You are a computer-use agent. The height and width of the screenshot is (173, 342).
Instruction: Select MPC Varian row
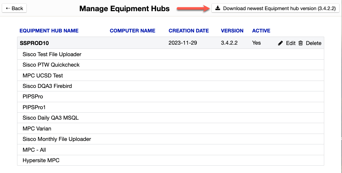tap(37, 128)
